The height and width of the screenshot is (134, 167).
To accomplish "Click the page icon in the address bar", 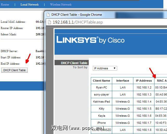I will point(49,22).
